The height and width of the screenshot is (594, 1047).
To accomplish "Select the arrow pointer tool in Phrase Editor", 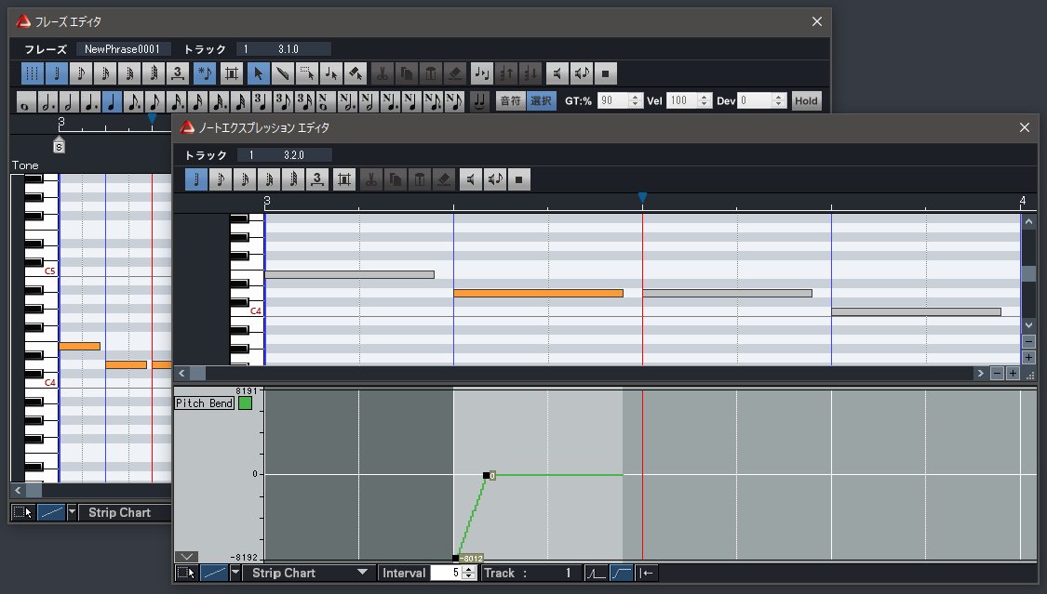I will tap(260, 73).
